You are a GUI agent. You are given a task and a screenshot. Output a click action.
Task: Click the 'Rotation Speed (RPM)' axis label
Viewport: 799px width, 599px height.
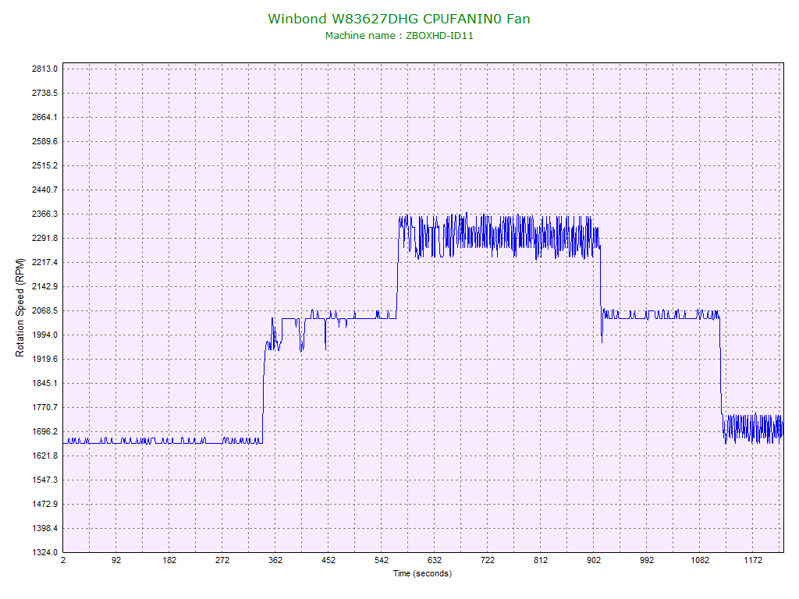(x=20, y=307)
